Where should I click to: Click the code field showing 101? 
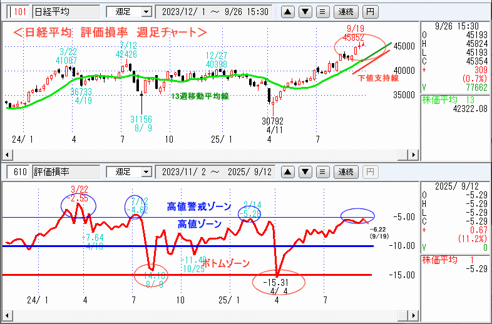[x=17, y=12]
